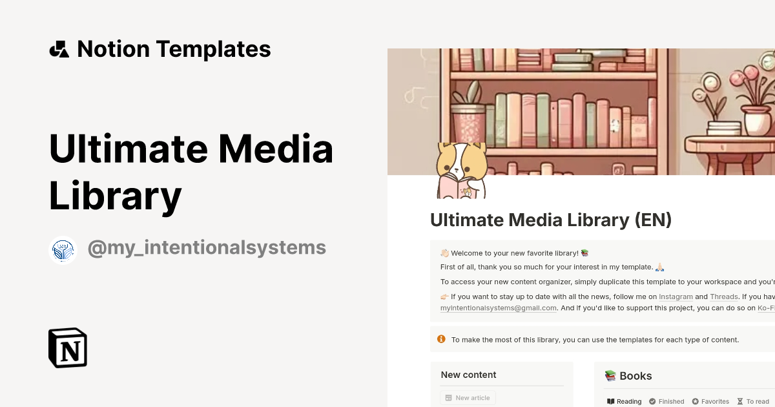Select the open-book icon on the Reading view

tap(611, 401)
